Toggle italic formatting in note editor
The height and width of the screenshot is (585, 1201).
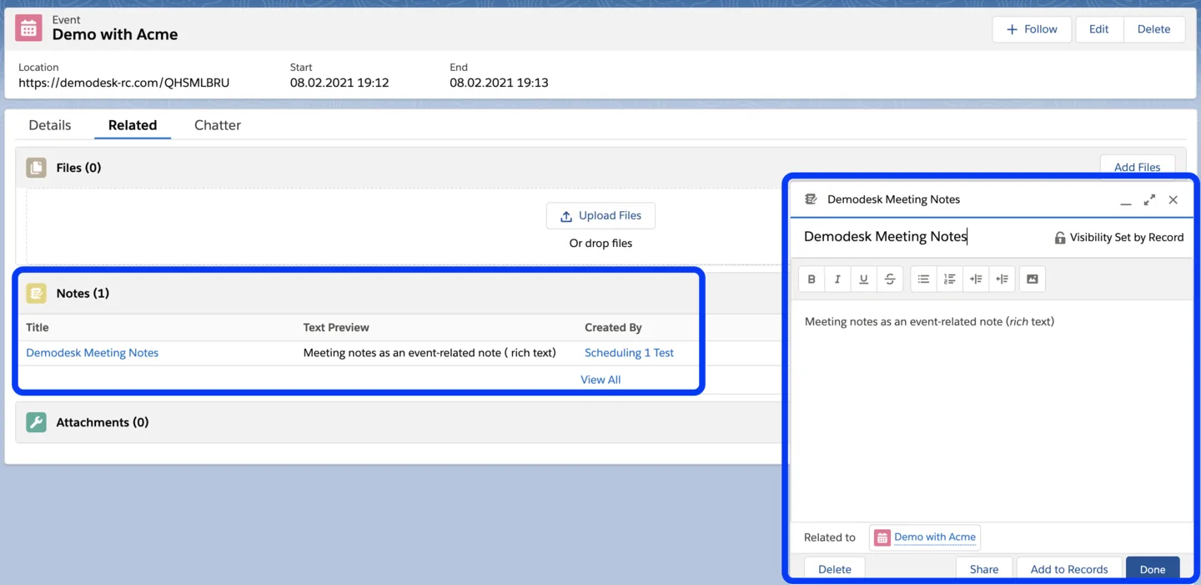point(837,279)
